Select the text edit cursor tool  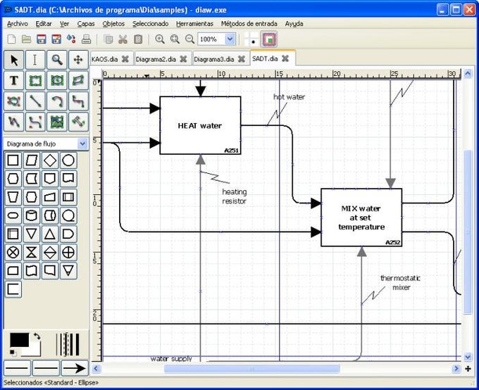35,60
